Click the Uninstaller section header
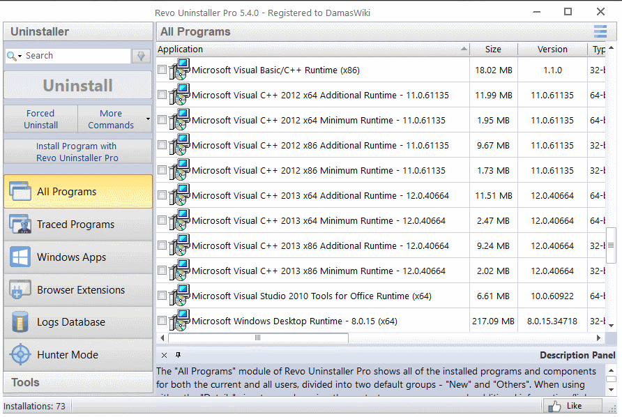This screenshot has width=622, height=417. pos(78,31)
